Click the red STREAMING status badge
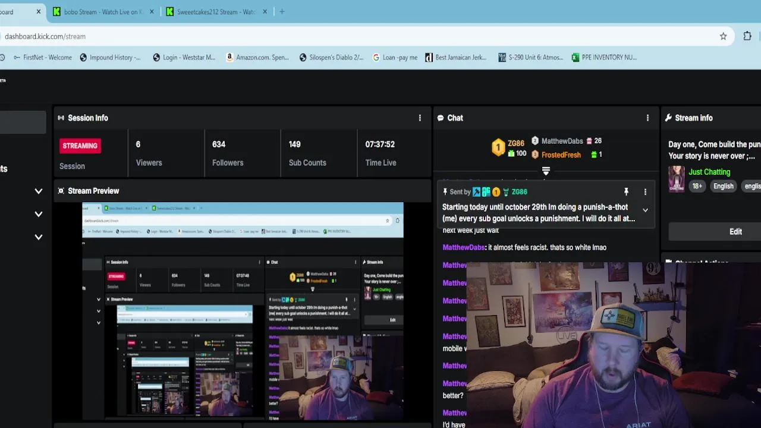Screen dimensions: 761x428 (80, 146)
